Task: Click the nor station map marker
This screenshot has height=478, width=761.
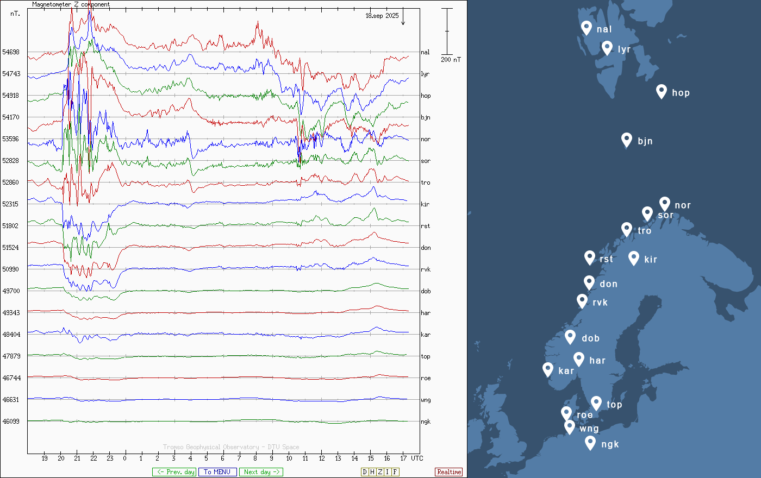Action: pyautogui.click(x=664, y=203)
